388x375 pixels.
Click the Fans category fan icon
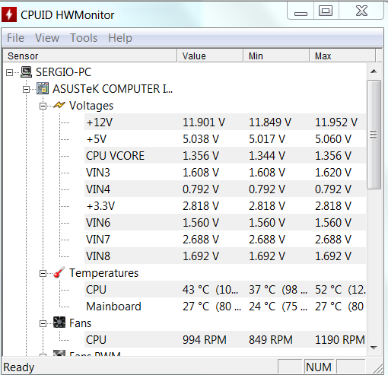pos(59,323)
